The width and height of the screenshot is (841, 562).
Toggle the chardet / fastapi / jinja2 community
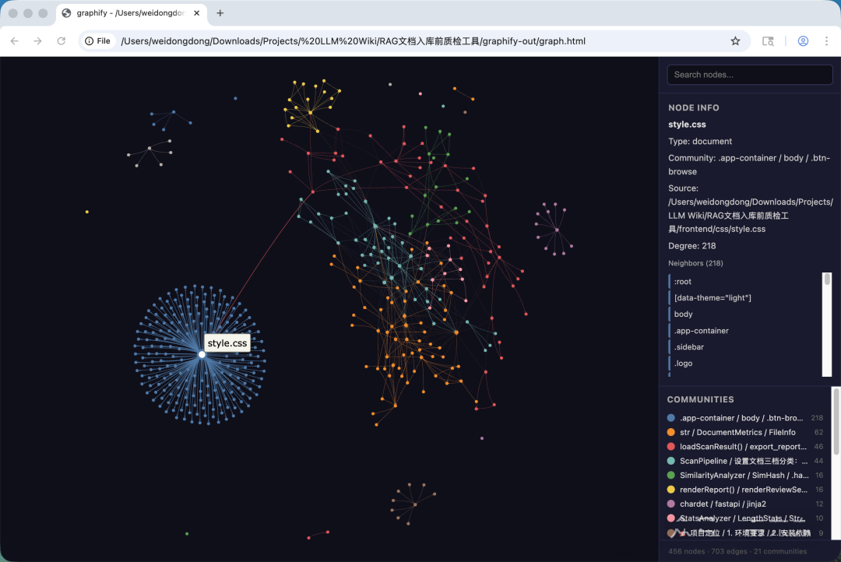click(723, 504)
